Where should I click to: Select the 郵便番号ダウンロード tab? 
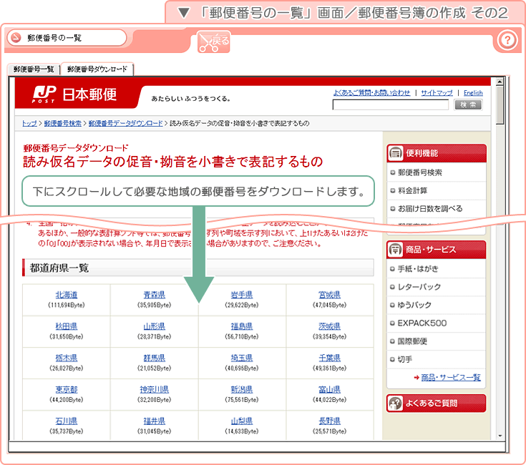point(97,69)
